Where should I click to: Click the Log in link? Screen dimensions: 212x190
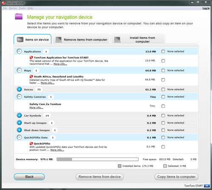(206, 8)
